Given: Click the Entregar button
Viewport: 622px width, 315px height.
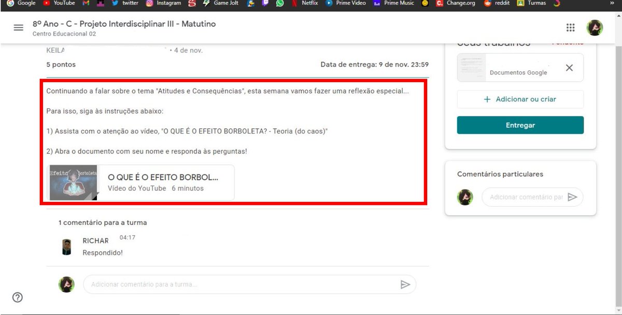Looking at the screenshot, I should (520, 125).
